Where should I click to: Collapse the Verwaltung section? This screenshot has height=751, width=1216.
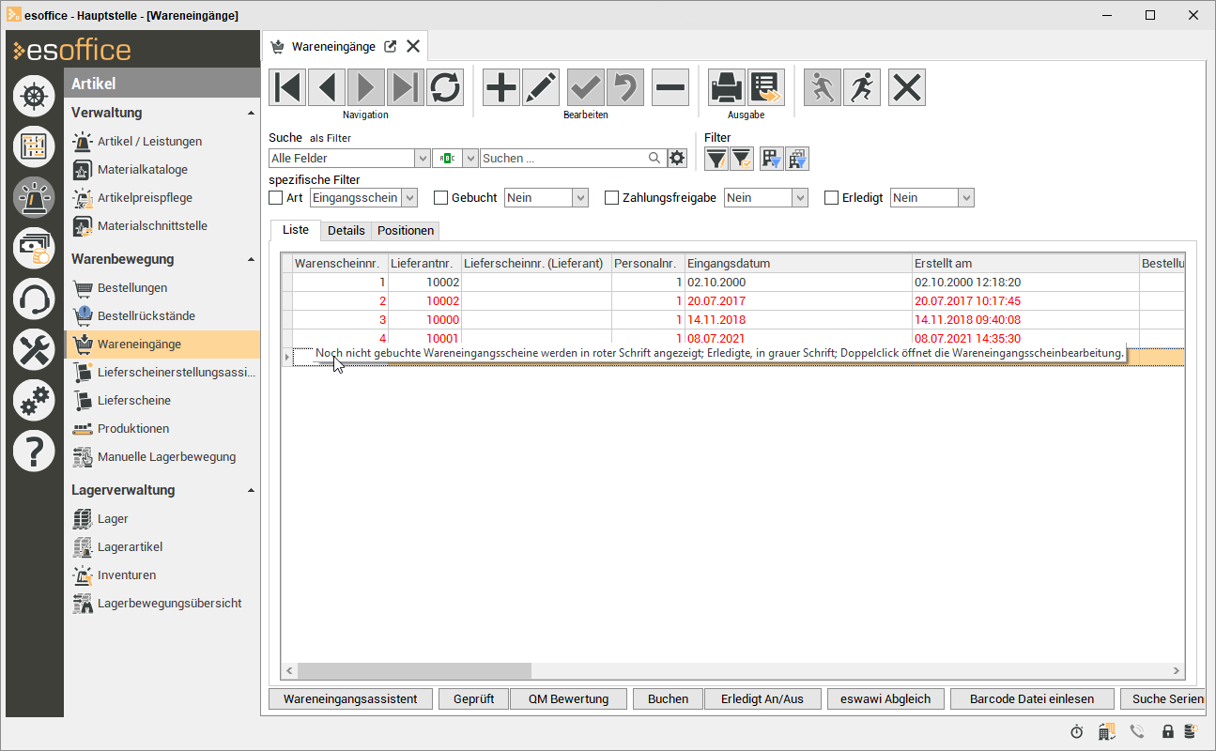coord(251,114)
